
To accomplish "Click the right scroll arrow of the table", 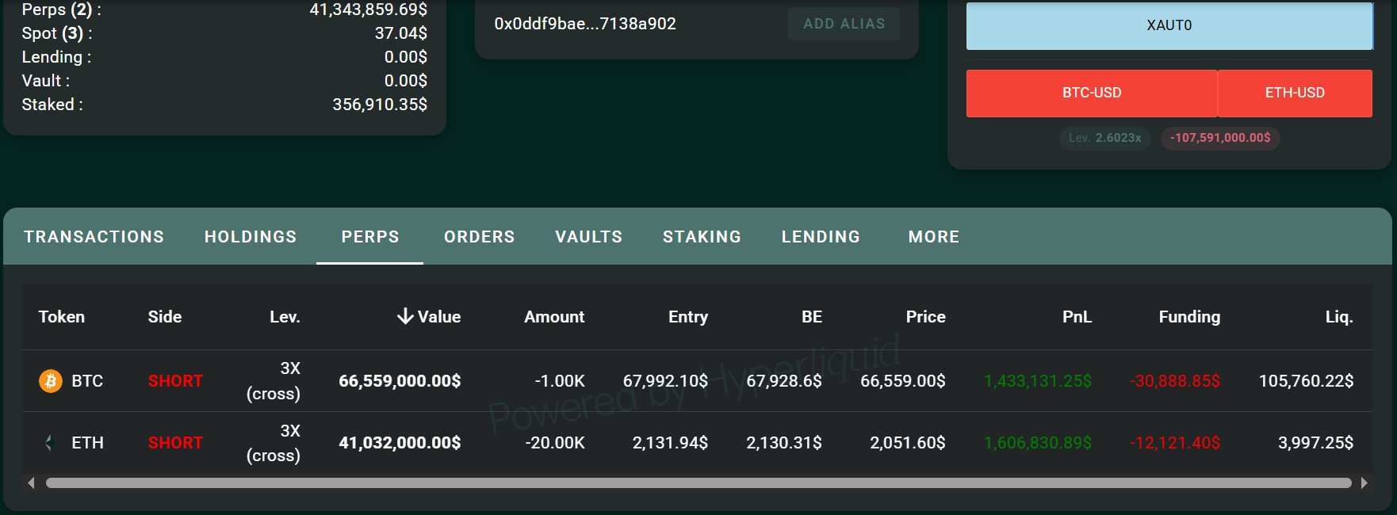I will click(1364, 483).
